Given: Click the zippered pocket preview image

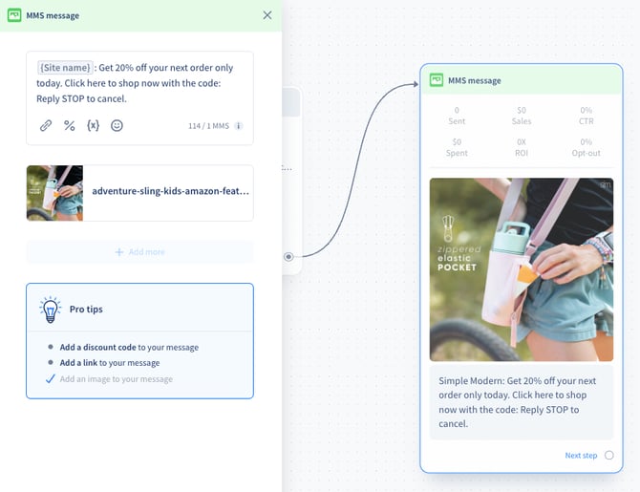Looking at the screenshot, I should tap(522, 269).
